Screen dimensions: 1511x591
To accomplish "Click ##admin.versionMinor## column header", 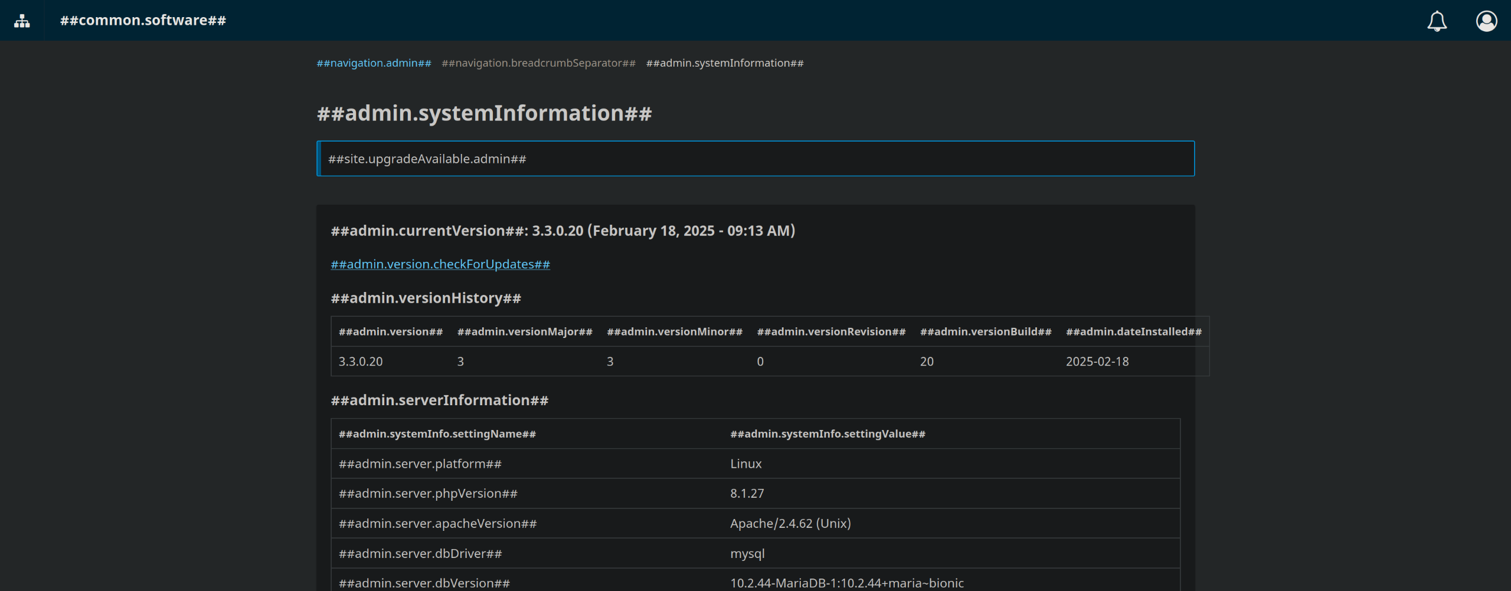I will (675, 332).
